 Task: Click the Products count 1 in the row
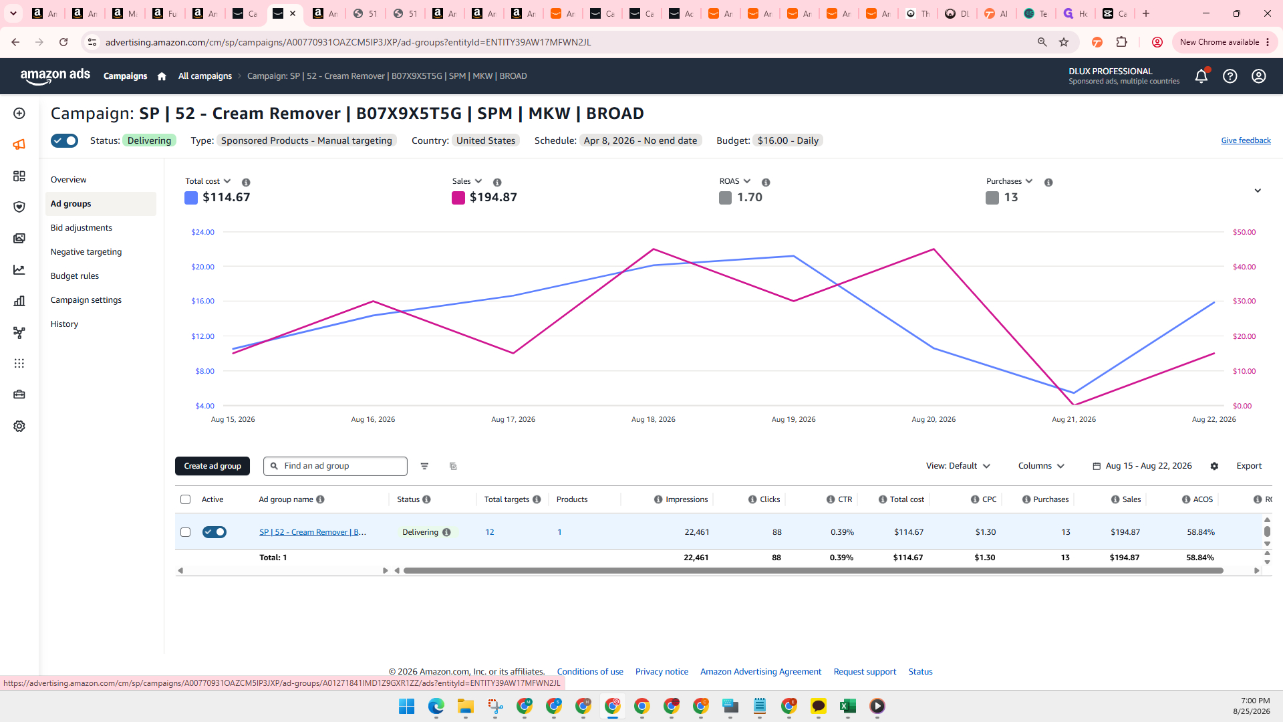pyautogui.click(x=559, y=532)
